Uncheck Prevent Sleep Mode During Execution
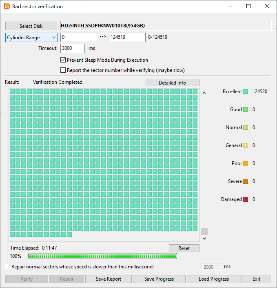Screen dimensions: 277x288 63,60
